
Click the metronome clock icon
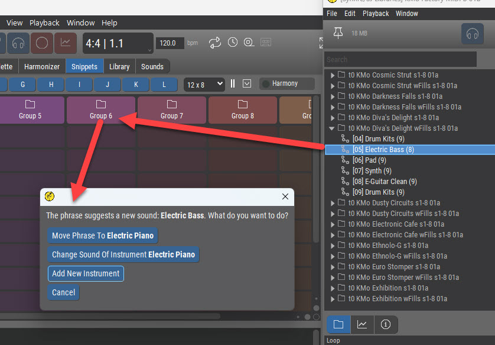(233, 43)
